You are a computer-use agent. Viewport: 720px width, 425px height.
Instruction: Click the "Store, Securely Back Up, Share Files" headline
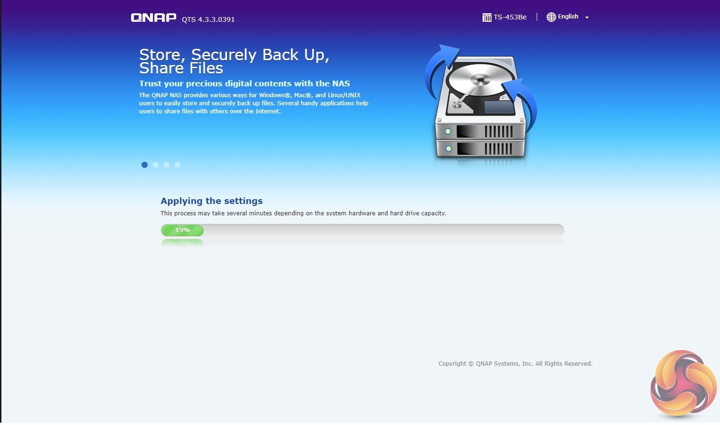[x=234, y=61]
